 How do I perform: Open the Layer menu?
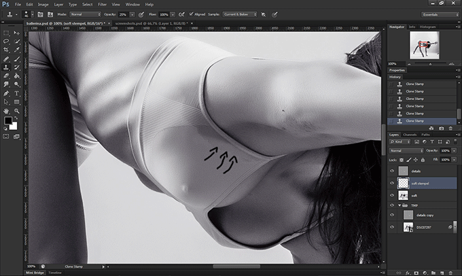coord(58,5)
